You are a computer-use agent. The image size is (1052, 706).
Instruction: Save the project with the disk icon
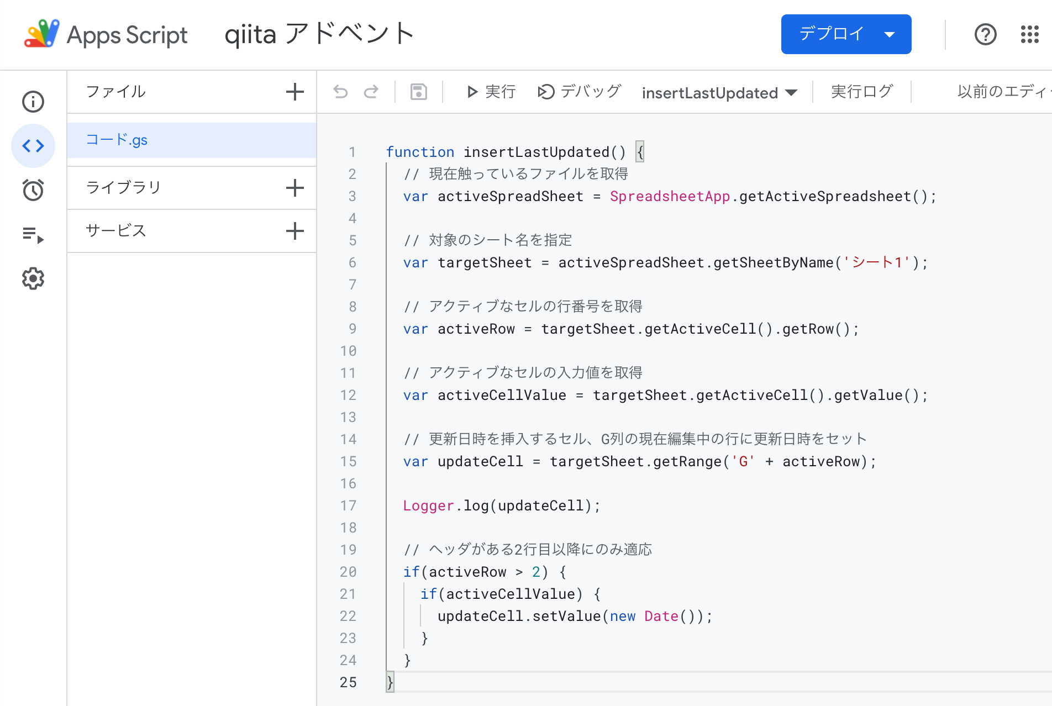pyautogui.click(x=418, y=92)
